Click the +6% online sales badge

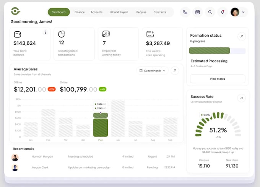coord(102,89)
